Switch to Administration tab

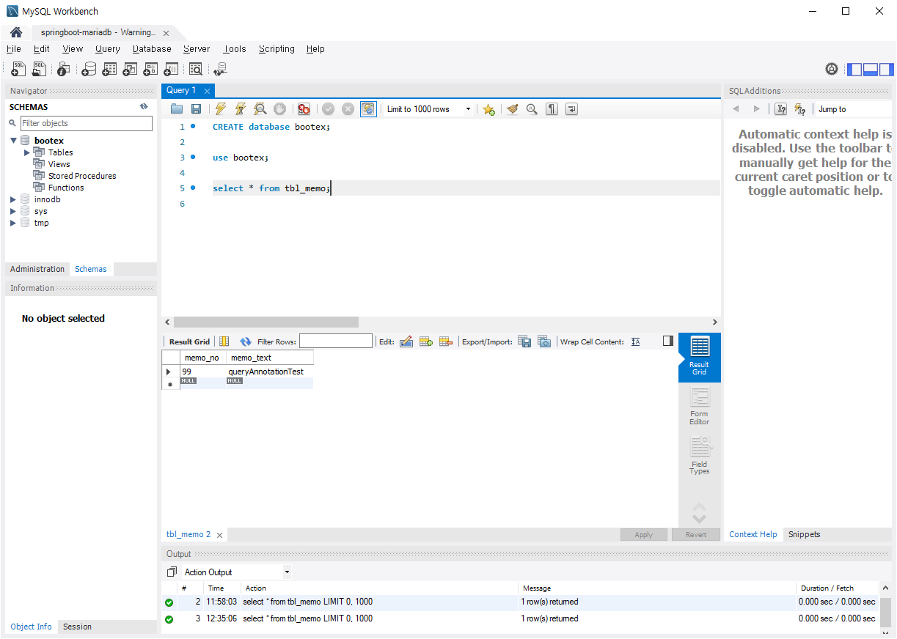[37, 269]
